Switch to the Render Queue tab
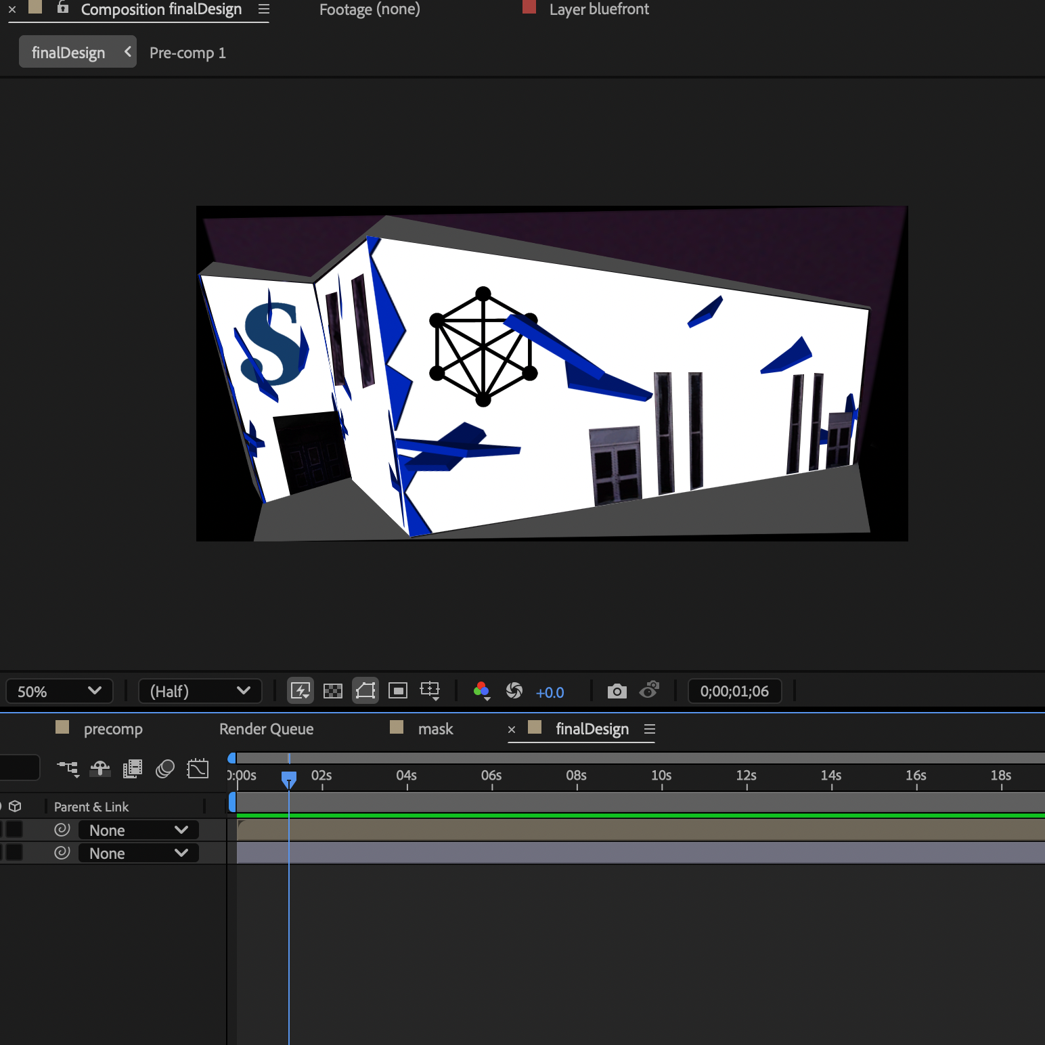This screenshot has width=1045, height=1045. click(x=265, y=729)
